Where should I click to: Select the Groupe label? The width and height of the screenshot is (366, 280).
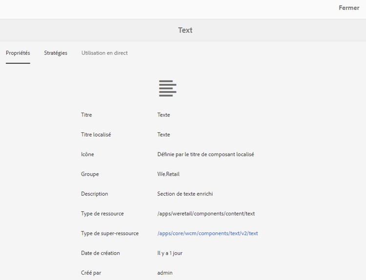coord(90,174)
